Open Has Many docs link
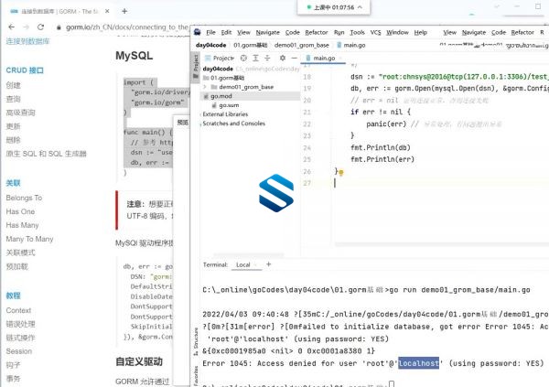This screenshot has width=549, height=387. coord(22,225)
